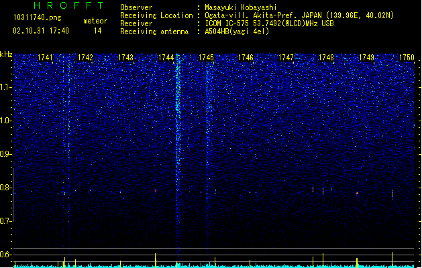Click the 0.9 kHz frequency label
This screenshot has width=422, height=268.
point(5,154)
